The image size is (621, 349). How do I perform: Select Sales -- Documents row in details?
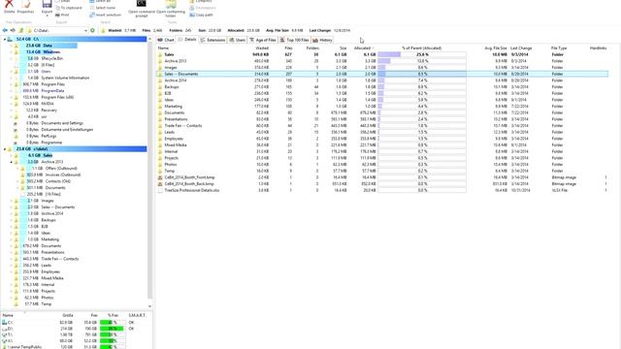tap(382, 74)
